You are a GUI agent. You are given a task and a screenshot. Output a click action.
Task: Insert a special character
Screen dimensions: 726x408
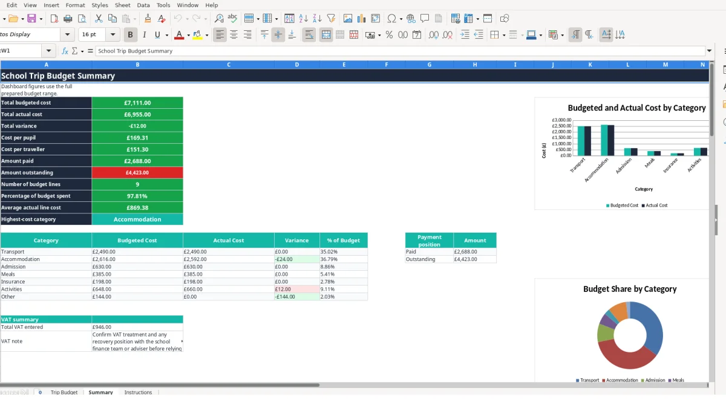pyautogui.click(x=391, y=19)
